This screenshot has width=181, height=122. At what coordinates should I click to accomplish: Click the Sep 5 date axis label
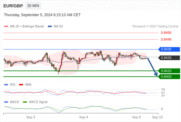(136, 117)
